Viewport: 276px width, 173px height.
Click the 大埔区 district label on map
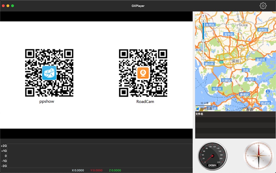click(250, 80)
